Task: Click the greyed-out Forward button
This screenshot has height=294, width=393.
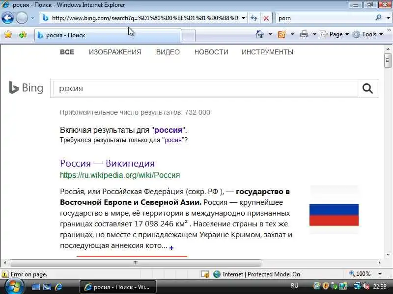Action: tap(22, 18)
